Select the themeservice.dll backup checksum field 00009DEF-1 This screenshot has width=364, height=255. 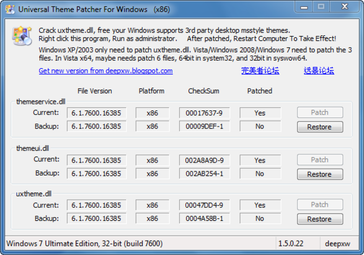click(x=204, y=127)
